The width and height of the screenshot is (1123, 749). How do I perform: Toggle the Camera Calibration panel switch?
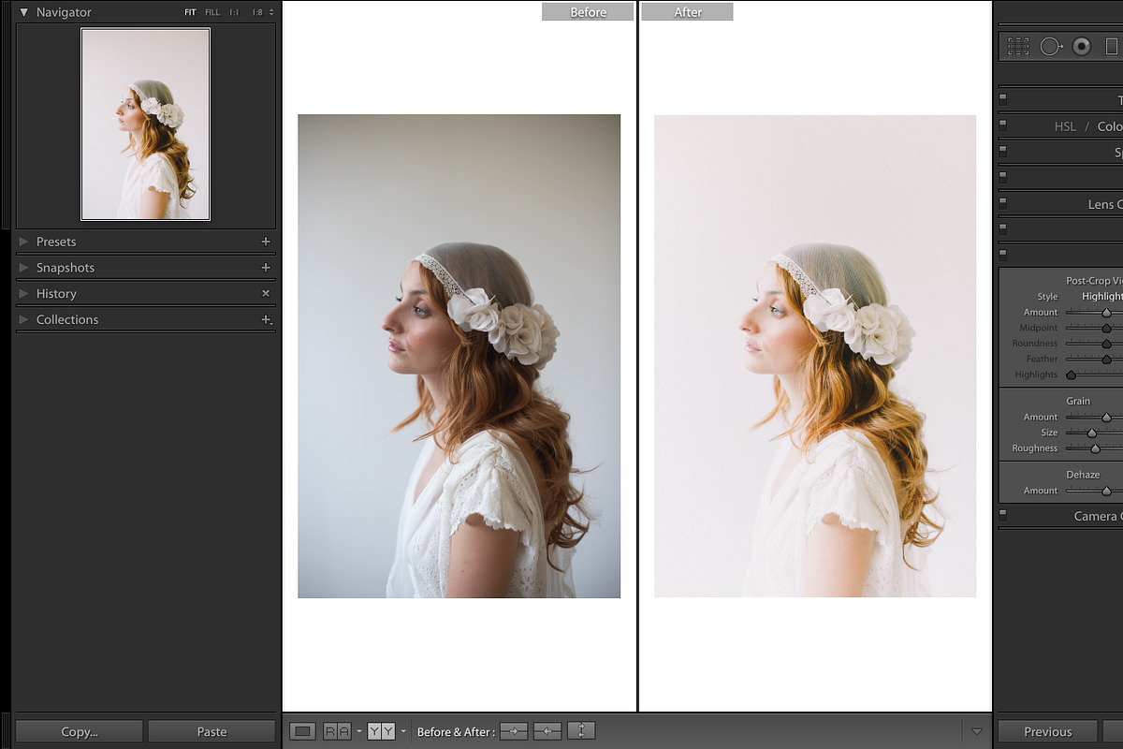point(1003,513)
